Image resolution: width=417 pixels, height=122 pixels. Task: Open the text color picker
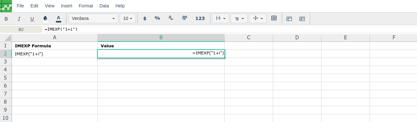point(58,19)
